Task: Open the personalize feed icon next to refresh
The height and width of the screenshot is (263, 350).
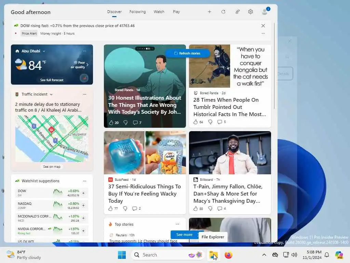Action: point(238,12)
